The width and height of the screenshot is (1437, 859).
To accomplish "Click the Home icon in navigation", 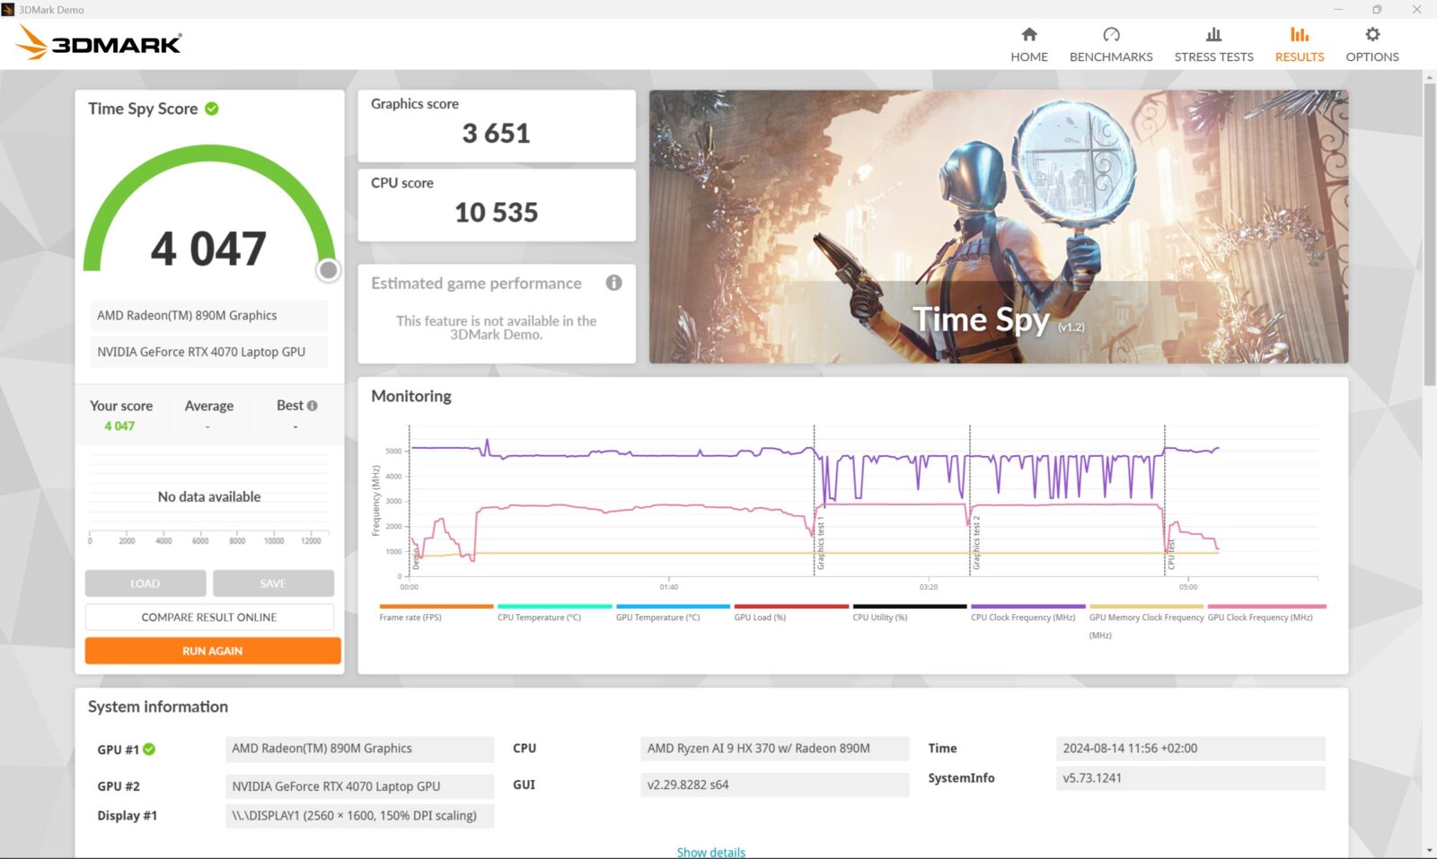I will [x=1029, y=35].
